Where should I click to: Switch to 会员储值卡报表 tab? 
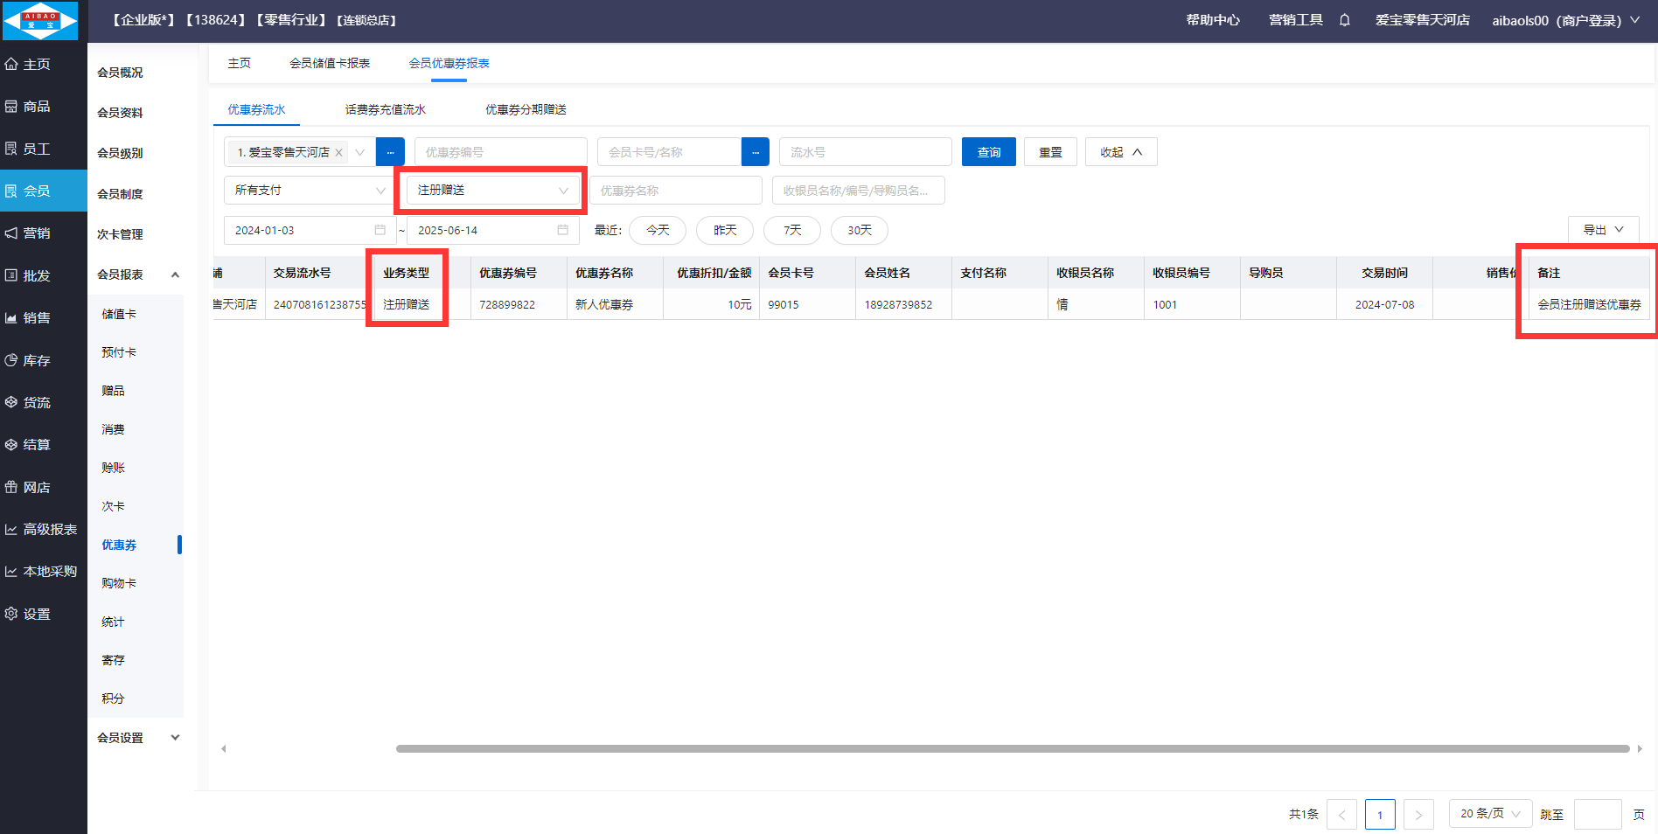(x=330, y=63)
